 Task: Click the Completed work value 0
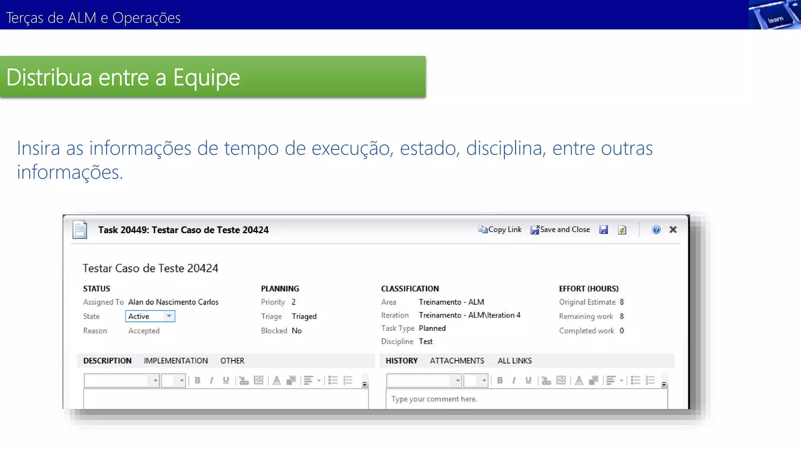(x=622, y=331)
